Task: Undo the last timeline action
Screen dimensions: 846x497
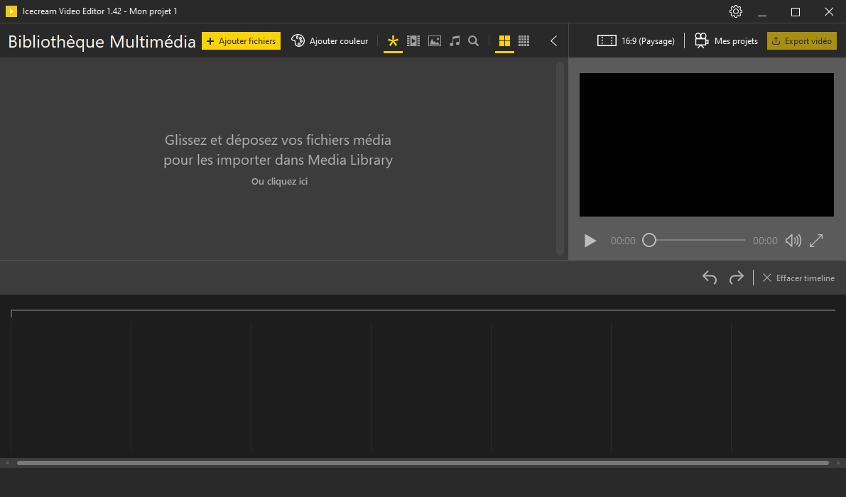Action: [x=710, y=278]
